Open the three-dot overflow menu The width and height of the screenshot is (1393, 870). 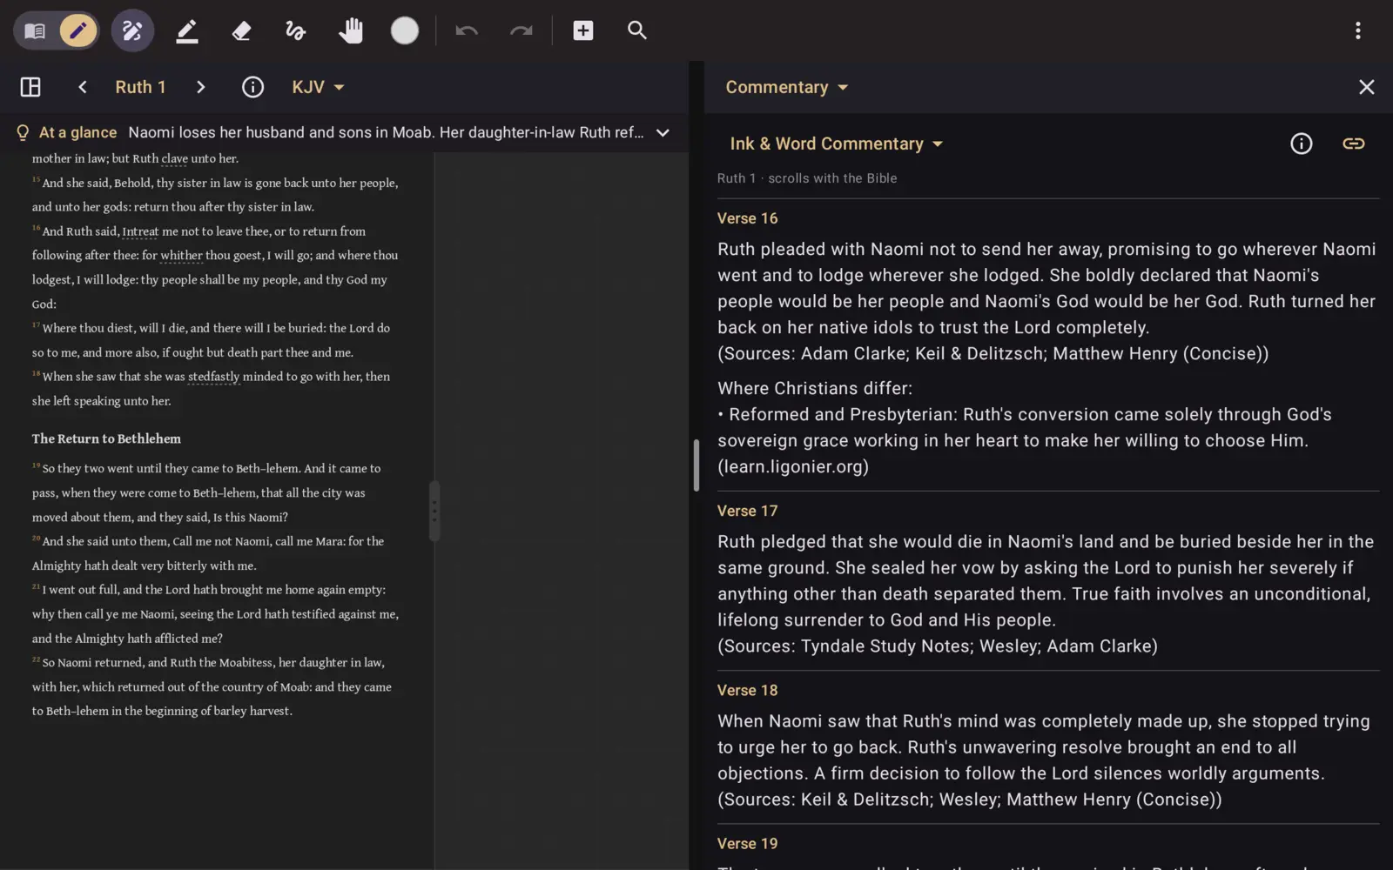[1357, 31]
